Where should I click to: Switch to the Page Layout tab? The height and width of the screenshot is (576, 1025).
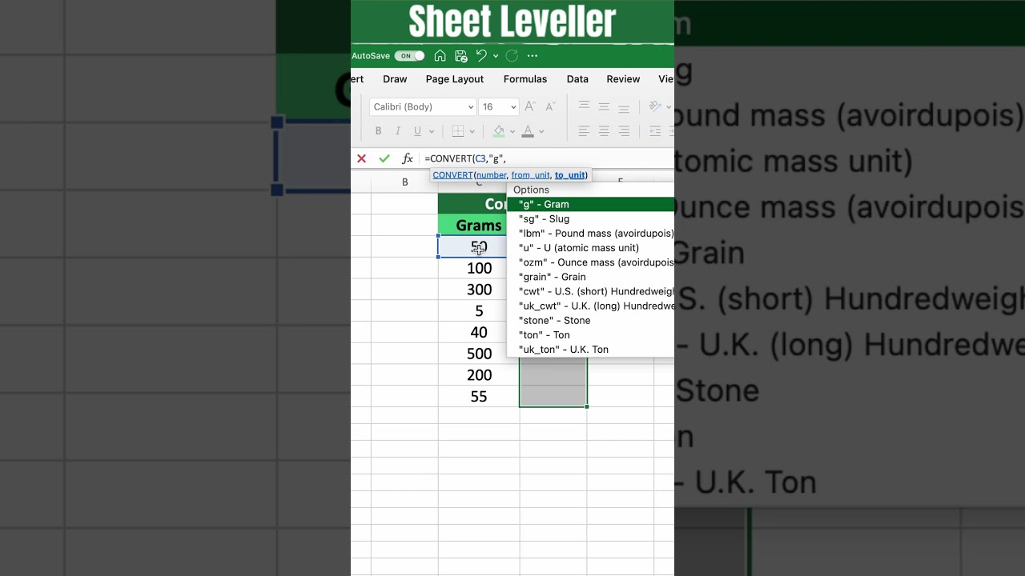point(455,79)
